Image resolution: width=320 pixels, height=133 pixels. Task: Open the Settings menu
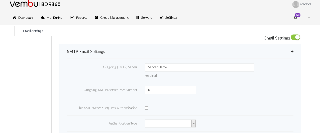168,18
